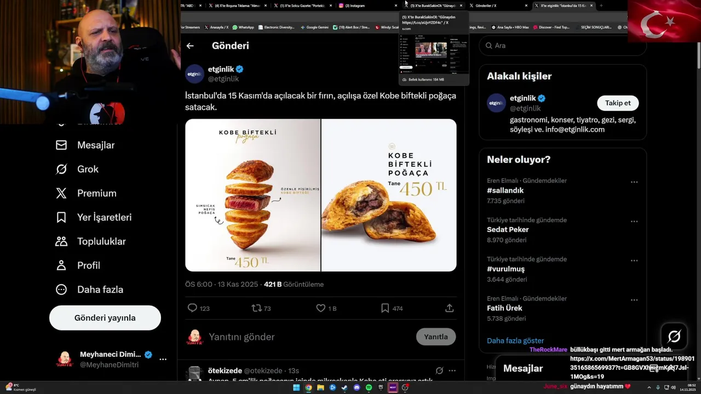Open more options for Sedat Peker trend
This screenshot has width=701, height=394.
click(x=634, y=221)
